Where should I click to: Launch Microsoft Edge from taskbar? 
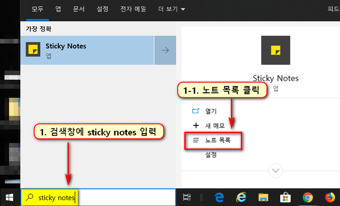coord(219,198)
